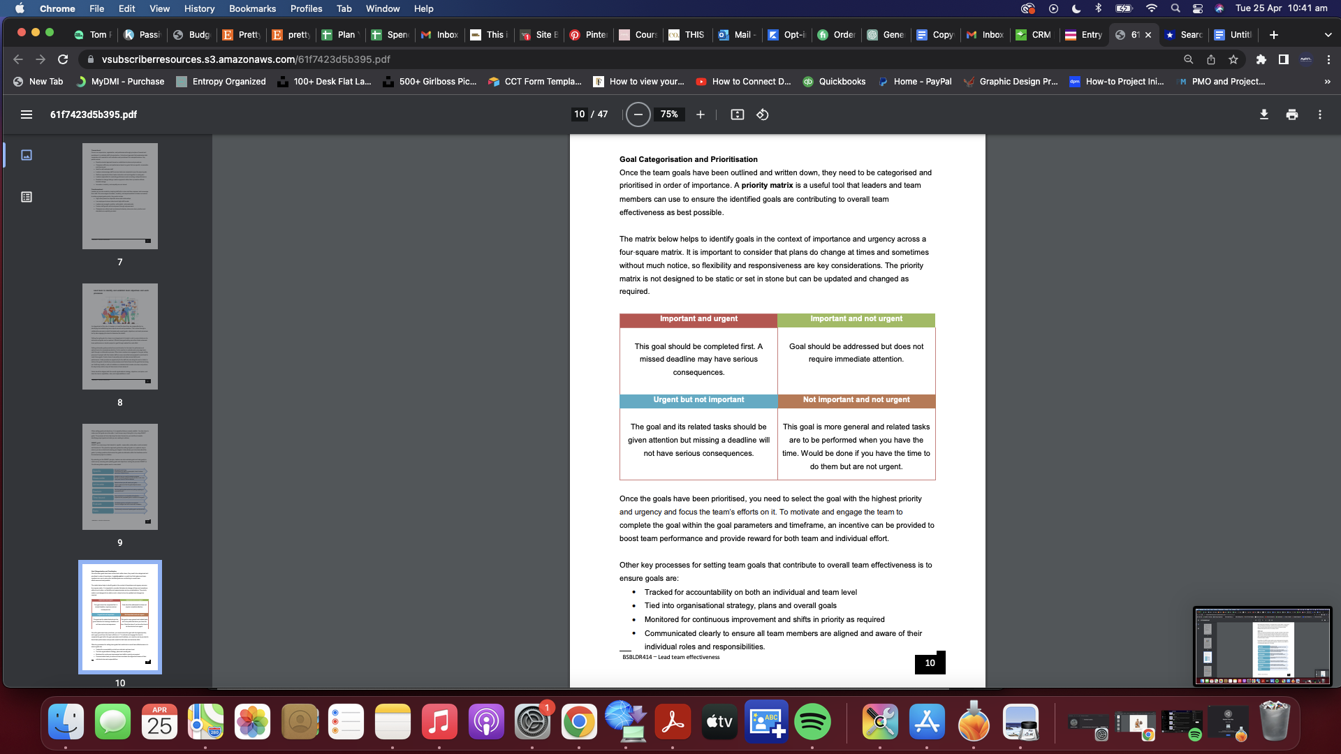
Task: Open the Bookmarks menu
Action: pyautogui.click(x=252, y=8)
